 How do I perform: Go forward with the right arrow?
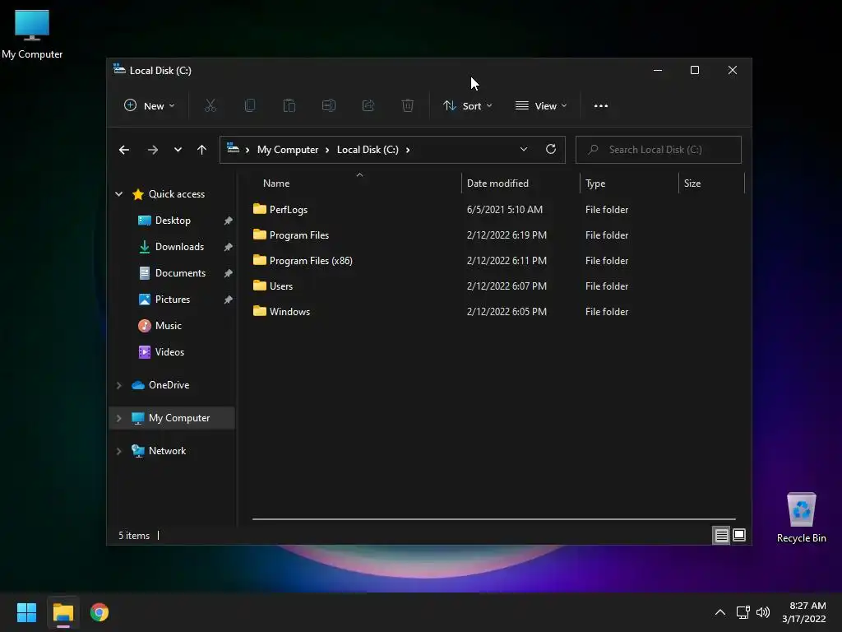pos(152,150)
